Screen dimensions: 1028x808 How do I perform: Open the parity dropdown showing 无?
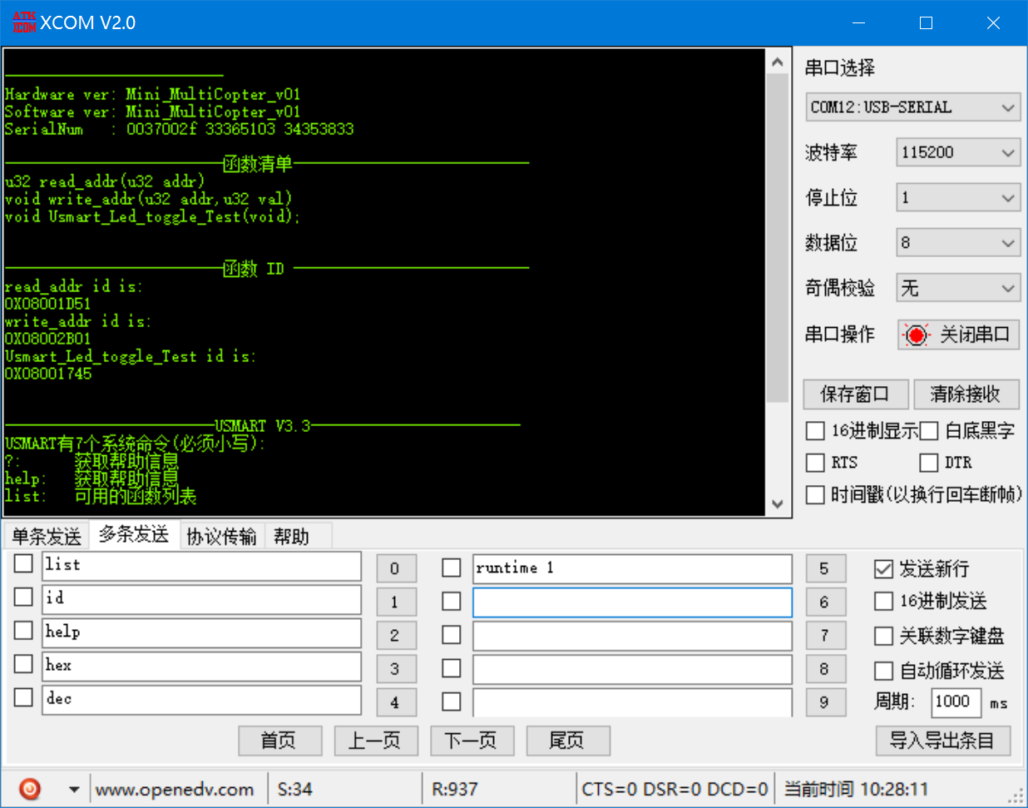click(x=958, y=288)
